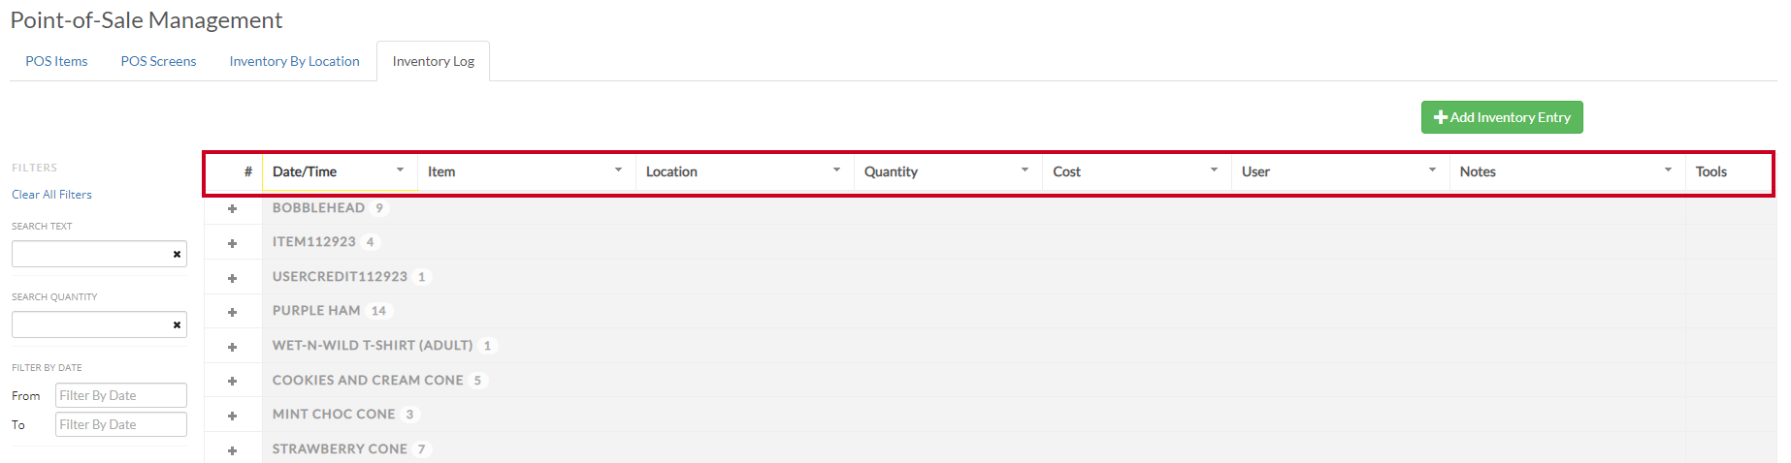Open the Location column filter dropdown

point(836,170)
